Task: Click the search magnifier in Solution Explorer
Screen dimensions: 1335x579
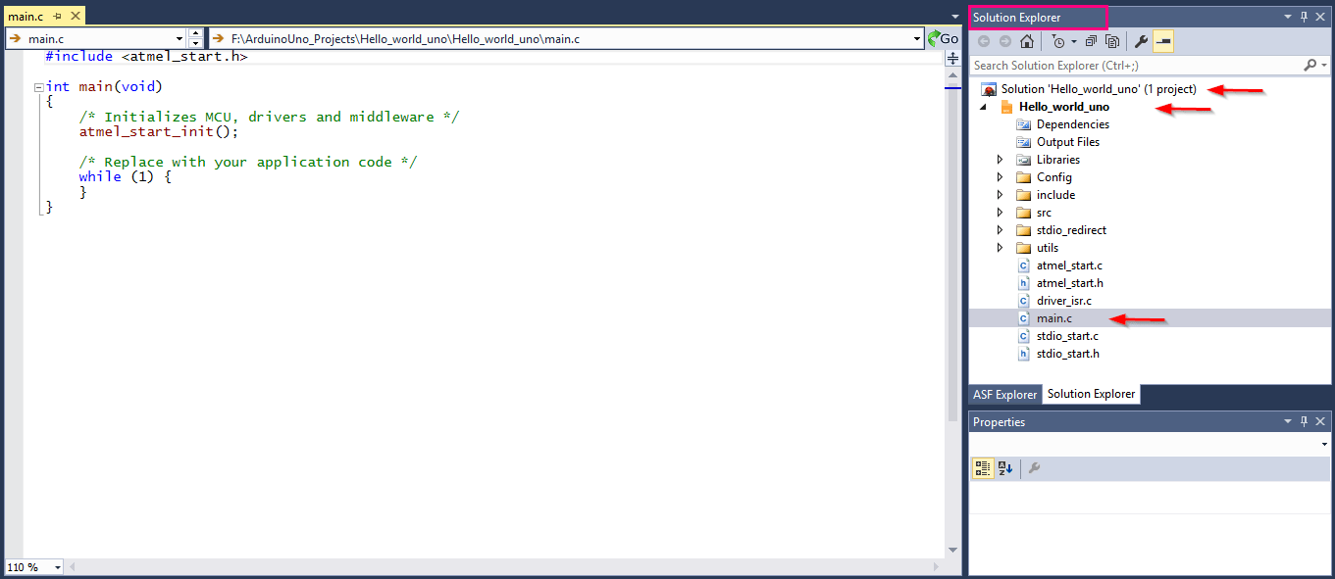Action: pyautogui.click(x=1311, y=65)
